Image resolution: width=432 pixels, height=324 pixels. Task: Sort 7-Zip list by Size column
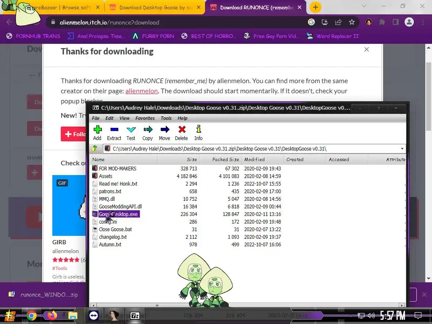pos(178,159)
